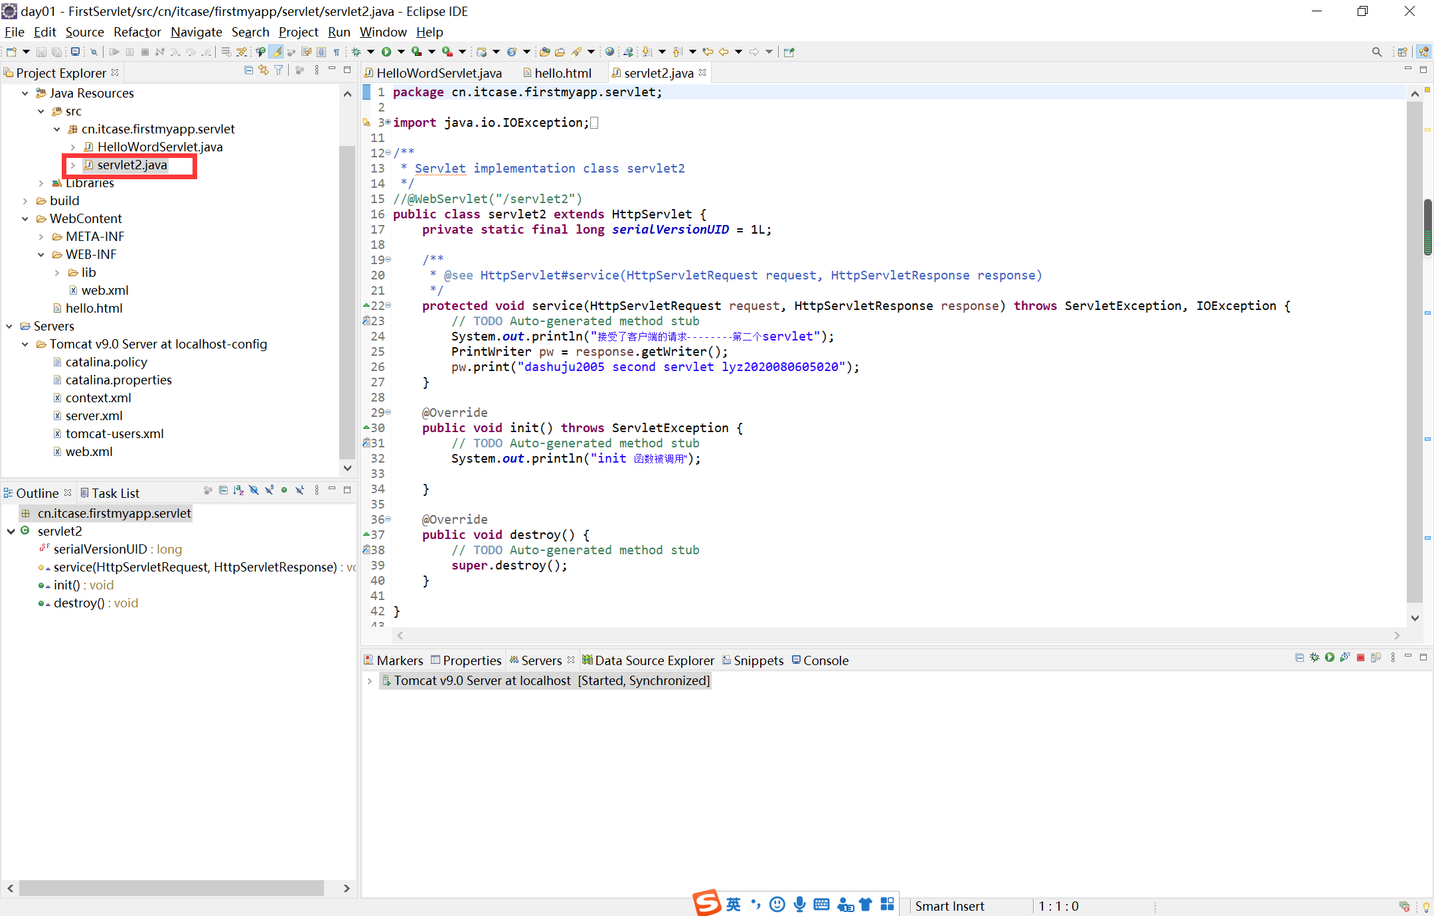1434x916 pixels.
Task: Open the Console tab
Action: pos(825,660)
